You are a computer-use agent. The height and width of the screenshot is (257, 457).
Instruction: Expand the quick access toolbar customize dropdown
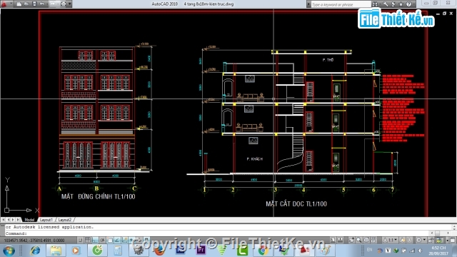tap(70, 4)
